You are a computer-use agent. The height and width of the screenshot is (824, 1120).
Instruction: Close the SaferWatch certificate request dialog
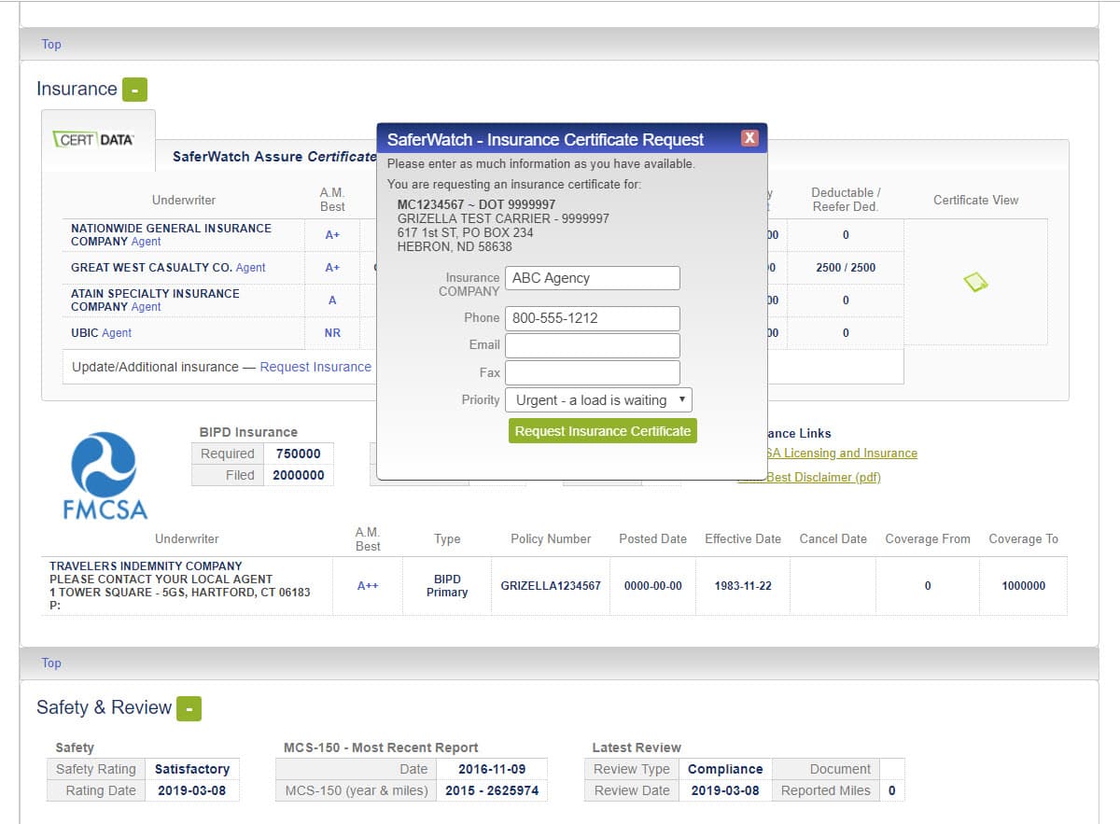tap(749, 136)
